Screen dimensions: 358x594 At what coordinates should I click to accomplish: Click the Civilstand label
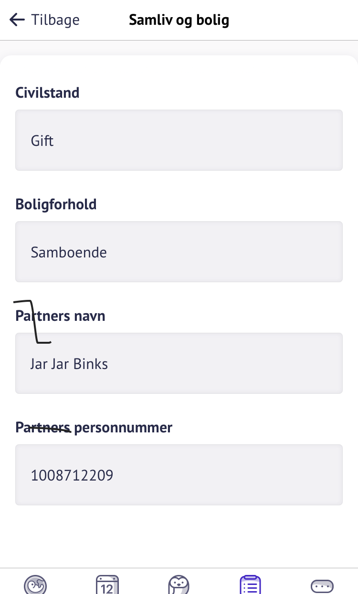47,92
